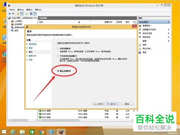
Task: Select 出站规则 in the console tree
Action: (18, 24)
